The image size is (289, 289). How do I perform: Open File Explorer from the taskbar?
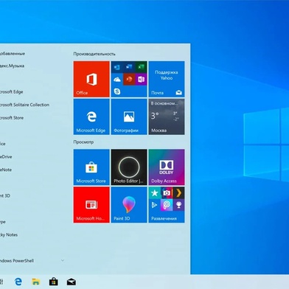tap(36, 282)
